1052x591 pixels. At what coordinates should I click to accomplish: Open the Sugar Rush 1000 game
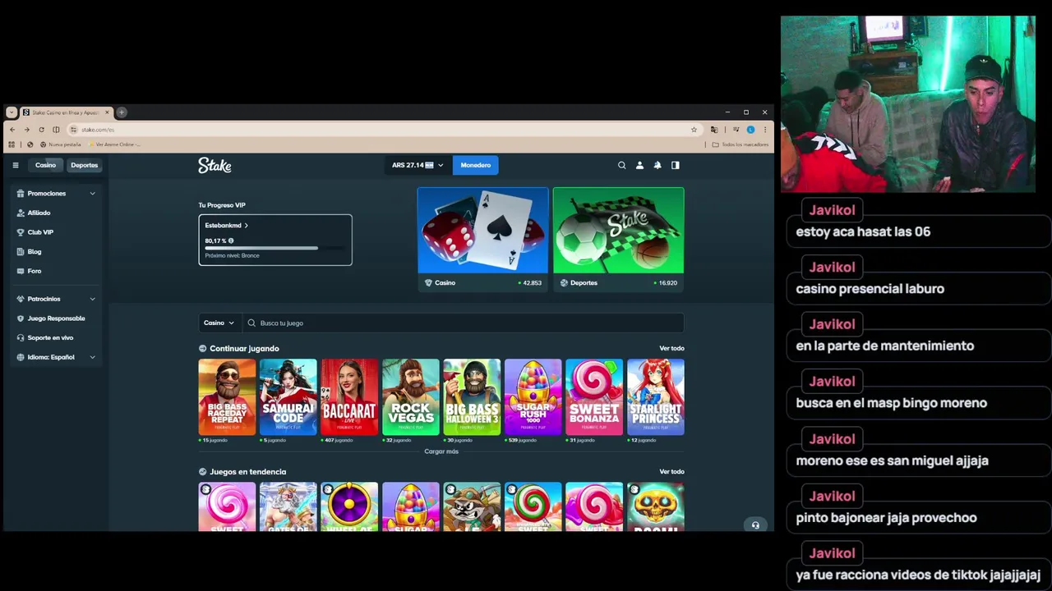click(533, 396)
